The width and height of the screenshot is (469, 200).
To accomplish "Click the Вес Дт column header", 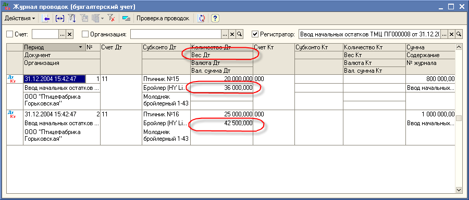I will tap(221, 55).
